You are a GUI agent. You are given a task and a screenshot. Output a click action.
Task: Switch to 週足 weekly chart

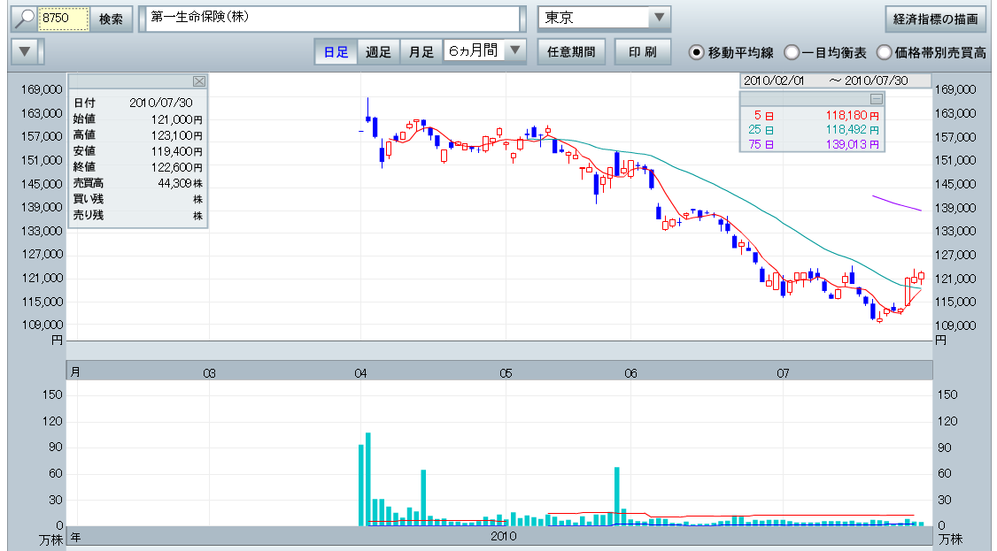pyautogui.click(x=378, y=52)
